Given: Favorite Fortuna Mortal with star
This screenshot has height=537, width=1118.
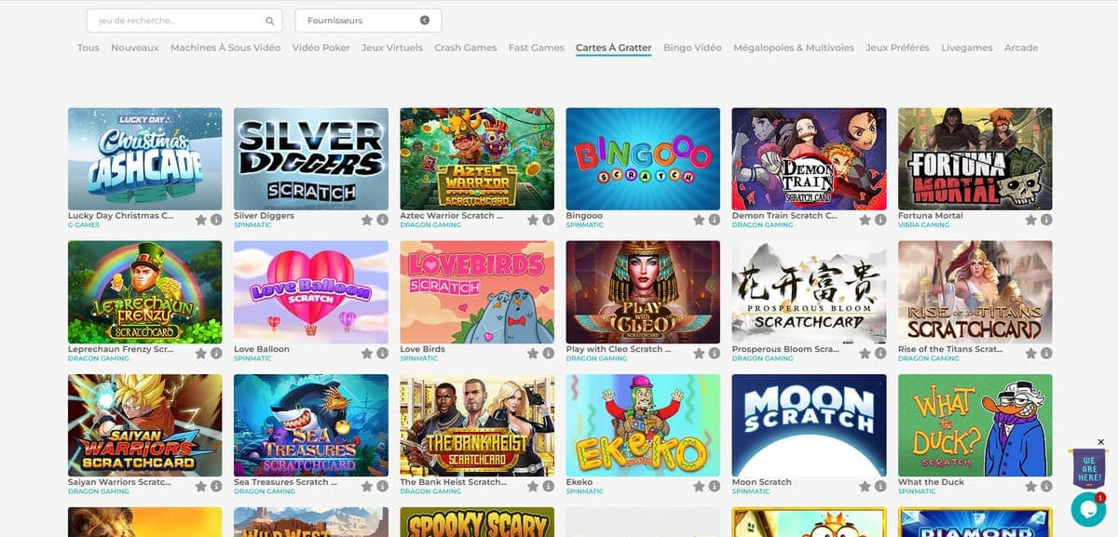Looking at the screenshot, I should tap(1030, 220).
